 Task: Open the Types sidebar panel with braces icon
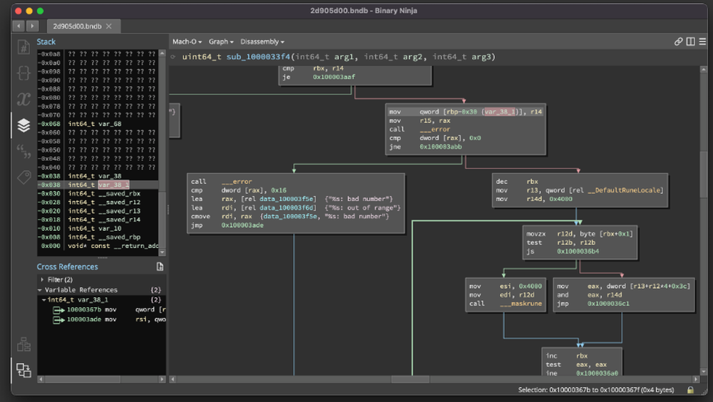pyautogui.click(x=24, y=73)
